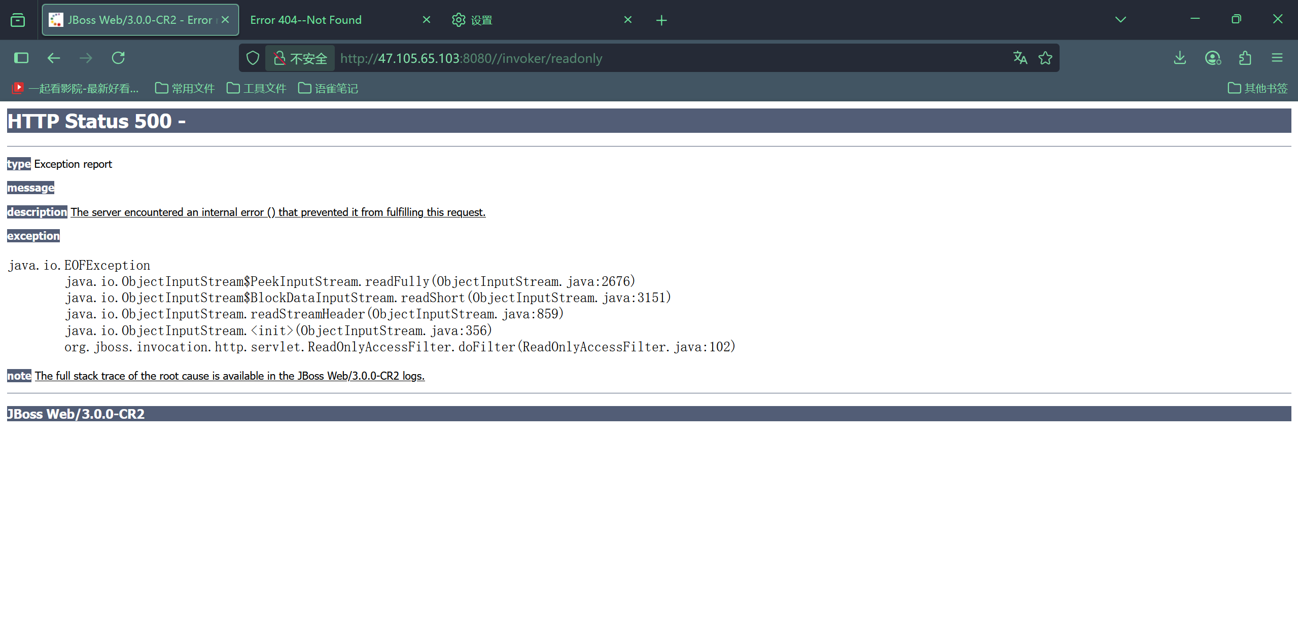Go forward to next page
1298x622 pixels.
pos(86,58)
